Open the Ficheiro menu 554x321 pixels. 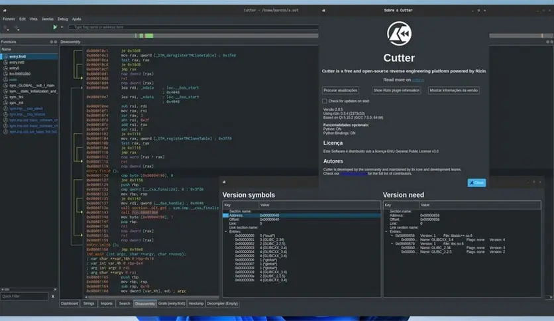pos(9,19)
